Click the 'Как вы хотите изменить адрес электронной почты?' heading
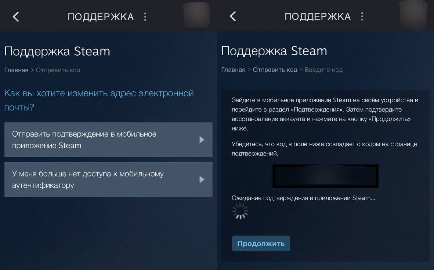Image resolution: width=434 pixels, height=270 pixels. click(99, 100)
